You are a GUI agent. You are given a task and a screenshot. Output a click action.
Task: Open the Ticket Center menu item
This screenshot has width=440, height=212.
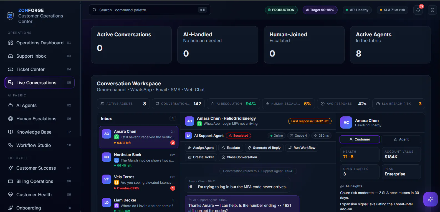(40, 69)
